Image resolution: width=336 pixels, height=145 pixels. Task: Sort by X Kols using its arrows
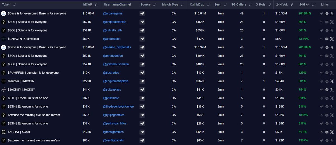[269, 5]
